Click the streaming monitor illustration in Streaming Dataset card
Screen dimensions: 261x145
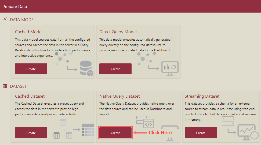[248, 132]
